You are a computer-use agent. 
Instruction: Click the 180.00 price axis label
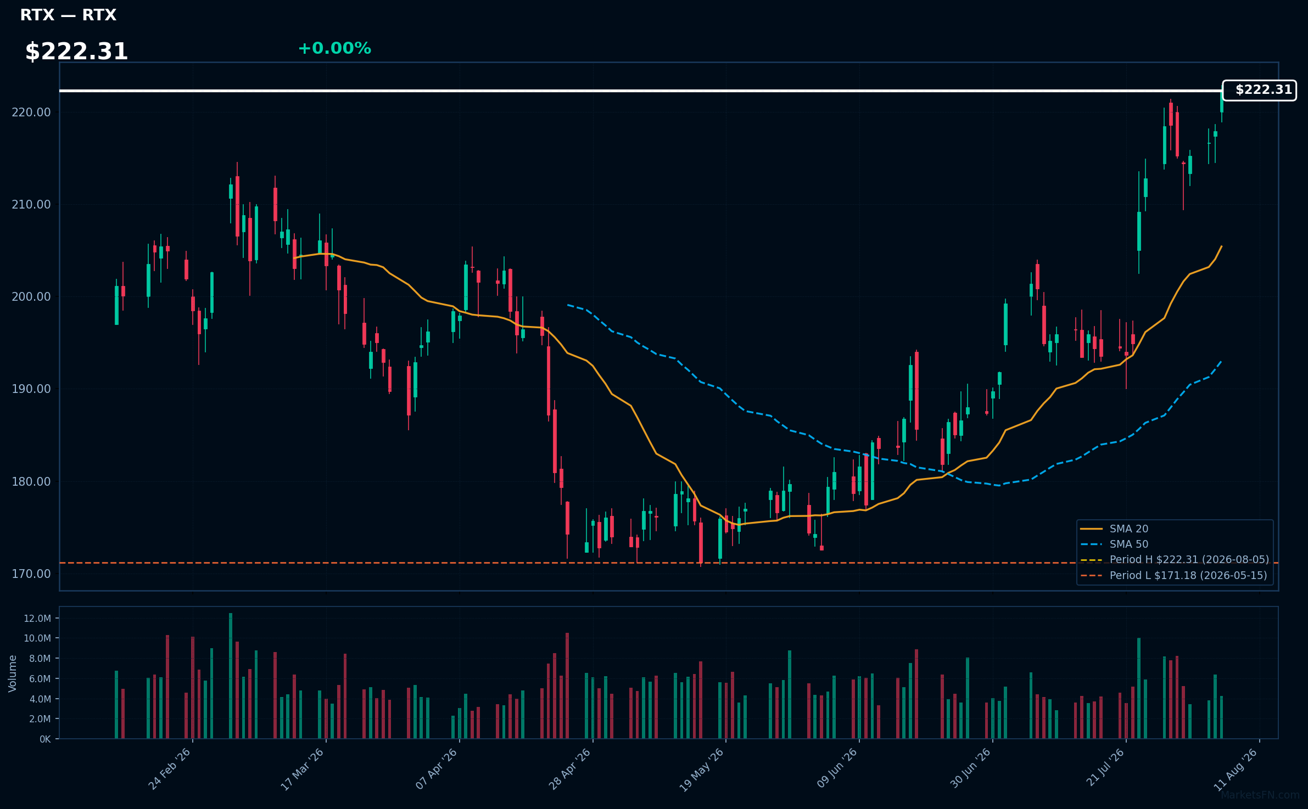click(x=31, y=481)
